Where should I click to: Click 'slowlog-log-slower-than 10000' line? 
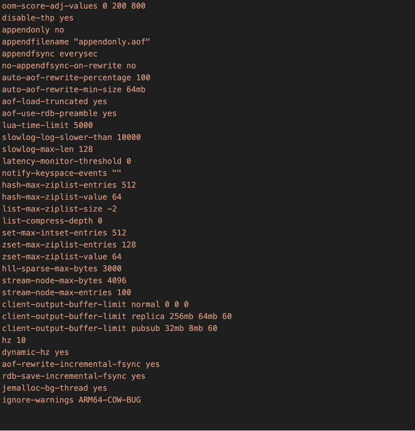[71, 137]
